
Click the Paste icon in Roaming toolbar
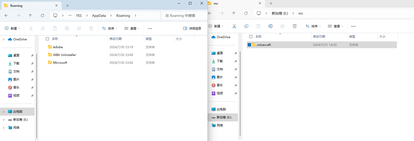[x=55, y=28]
